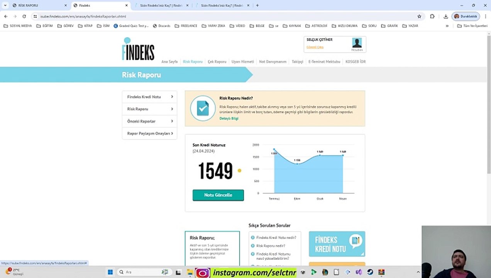Open KOSGEB İDR navigation item
This screenshot has height=278, width=491.
[356, 62]
